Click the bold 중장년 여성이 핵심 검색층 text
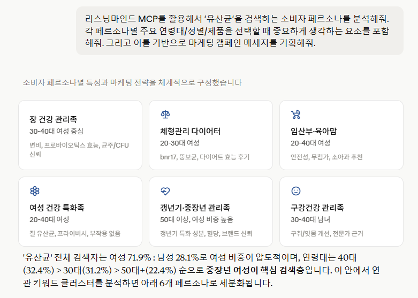 tap(255, 270)
